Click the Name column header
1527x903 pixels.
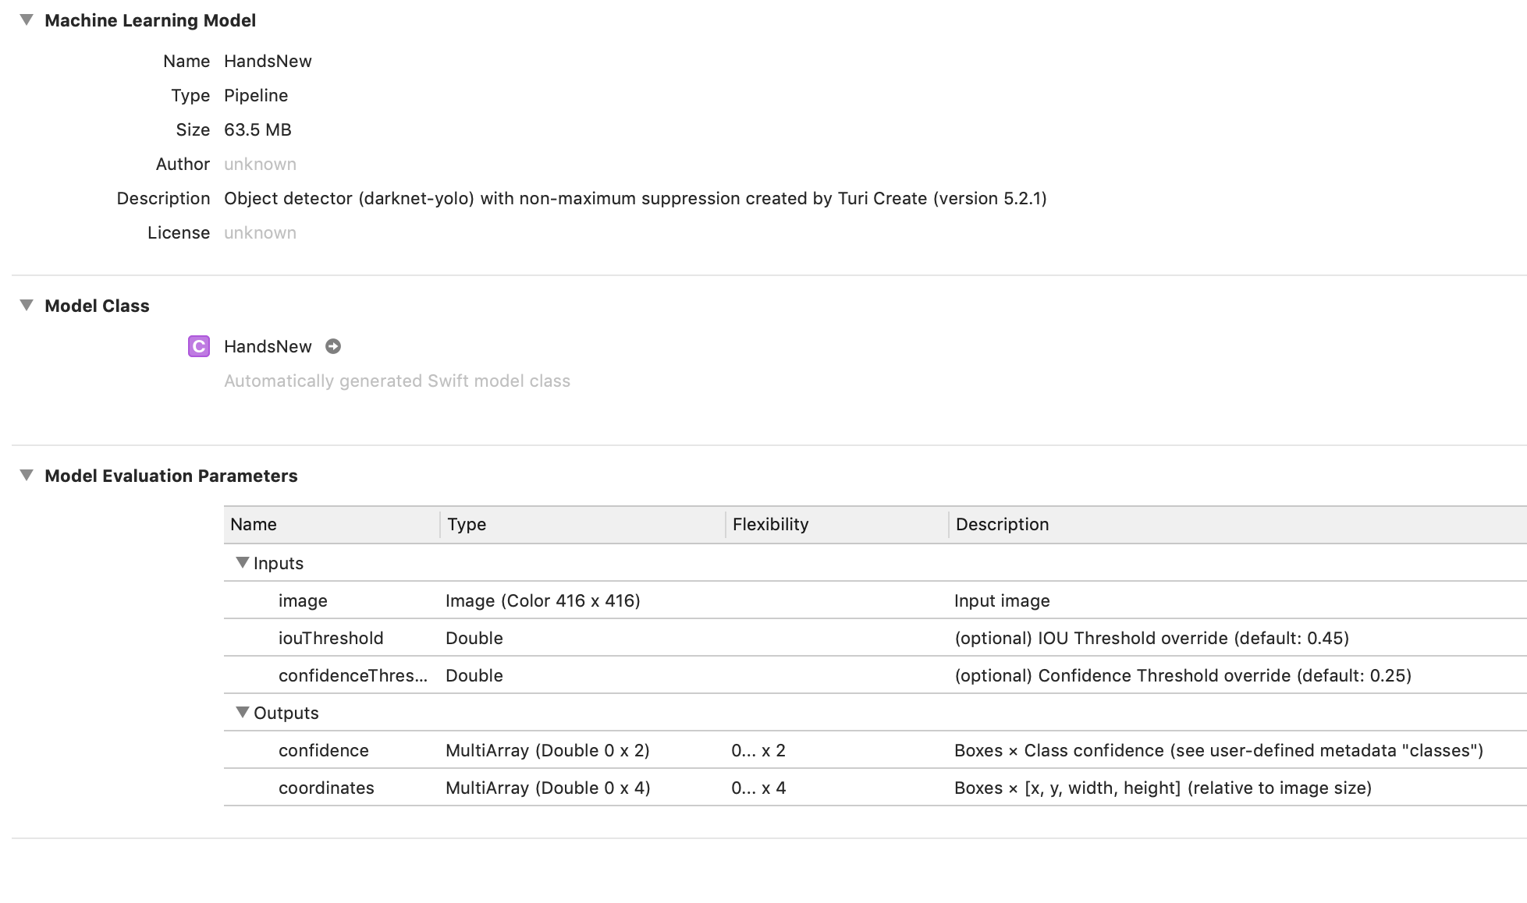pos(253,524)
